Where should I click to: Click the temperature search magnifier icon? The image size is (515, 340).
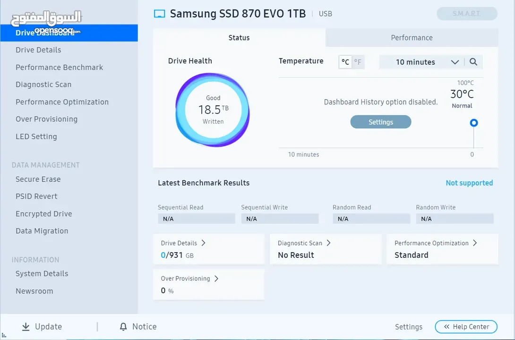pos(473,62)
